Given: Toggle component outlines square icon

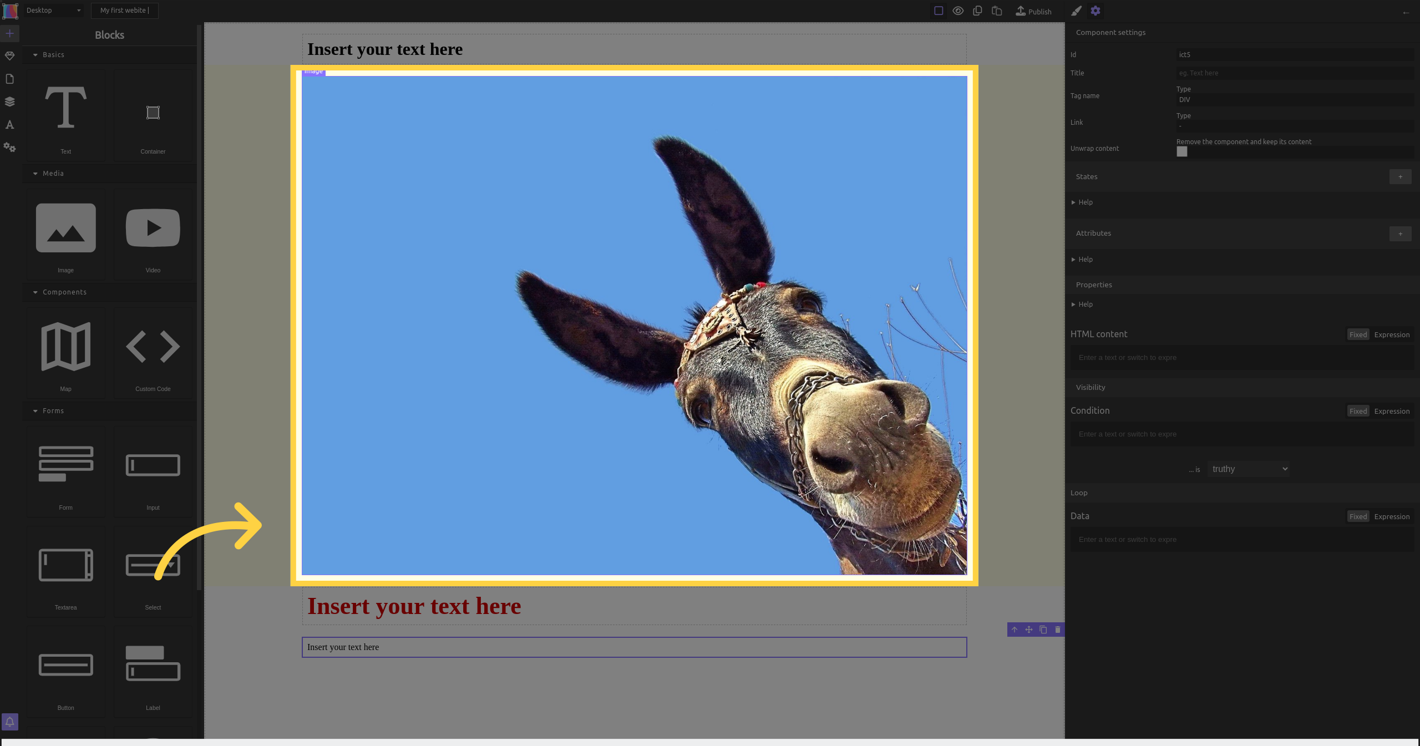Looking at the screenshot, I should coord(939,11).
